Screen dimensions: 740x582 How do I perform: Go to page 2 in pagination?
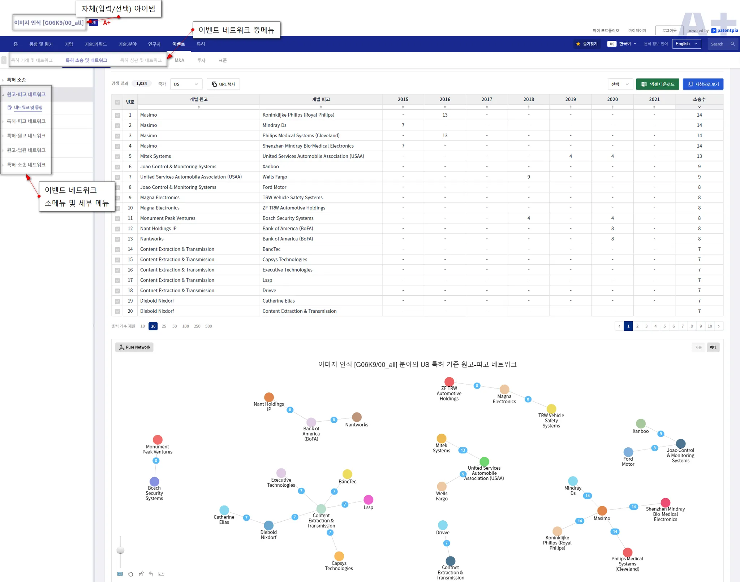637,326
